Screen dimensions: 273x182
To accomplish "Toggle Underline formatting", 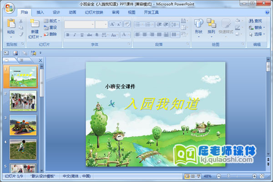I will click(82, 35).
